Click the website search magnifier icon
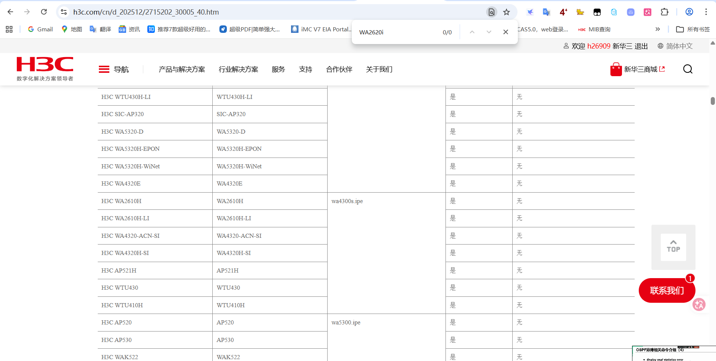 [x=688, y=69]
